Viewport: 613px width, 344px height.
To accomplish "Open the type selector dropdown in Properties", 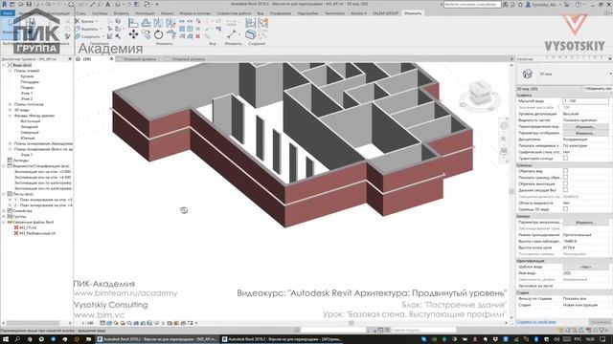I will click(x=610, y=74).
